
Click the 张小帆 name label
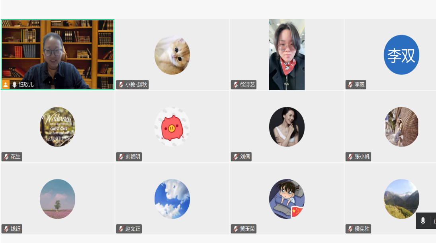[362, 157]
